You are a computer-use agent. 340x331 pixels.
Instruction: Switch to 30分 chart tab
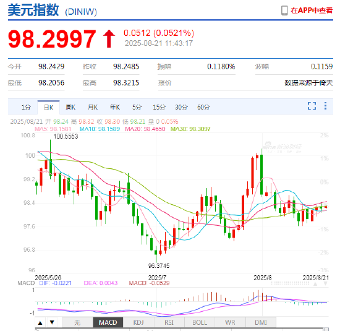(x=182, y=107)
